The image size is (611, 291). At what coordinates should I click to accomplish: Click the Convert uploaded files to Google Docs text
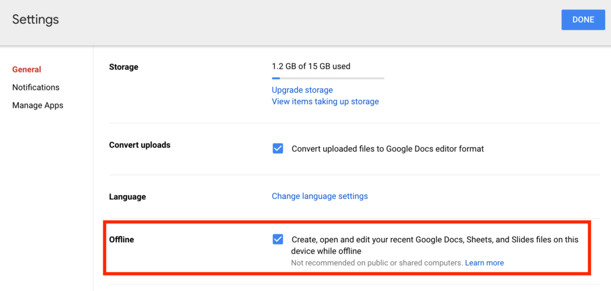(387, 149)
